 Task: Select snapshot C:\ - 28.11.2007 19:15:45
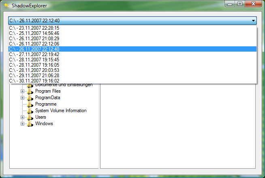pos(132,59)
